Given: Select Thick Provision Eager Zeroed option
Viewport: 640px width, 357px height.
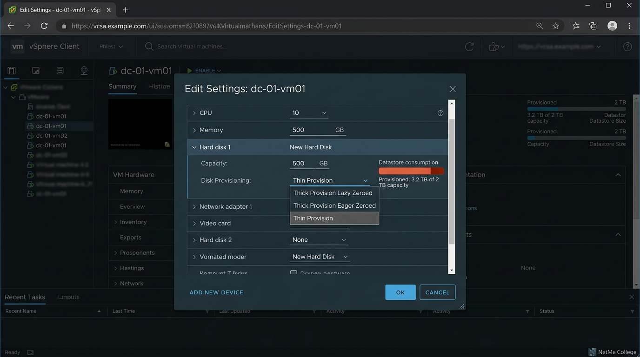Looking at the screenshot, I should click(334, 205).
